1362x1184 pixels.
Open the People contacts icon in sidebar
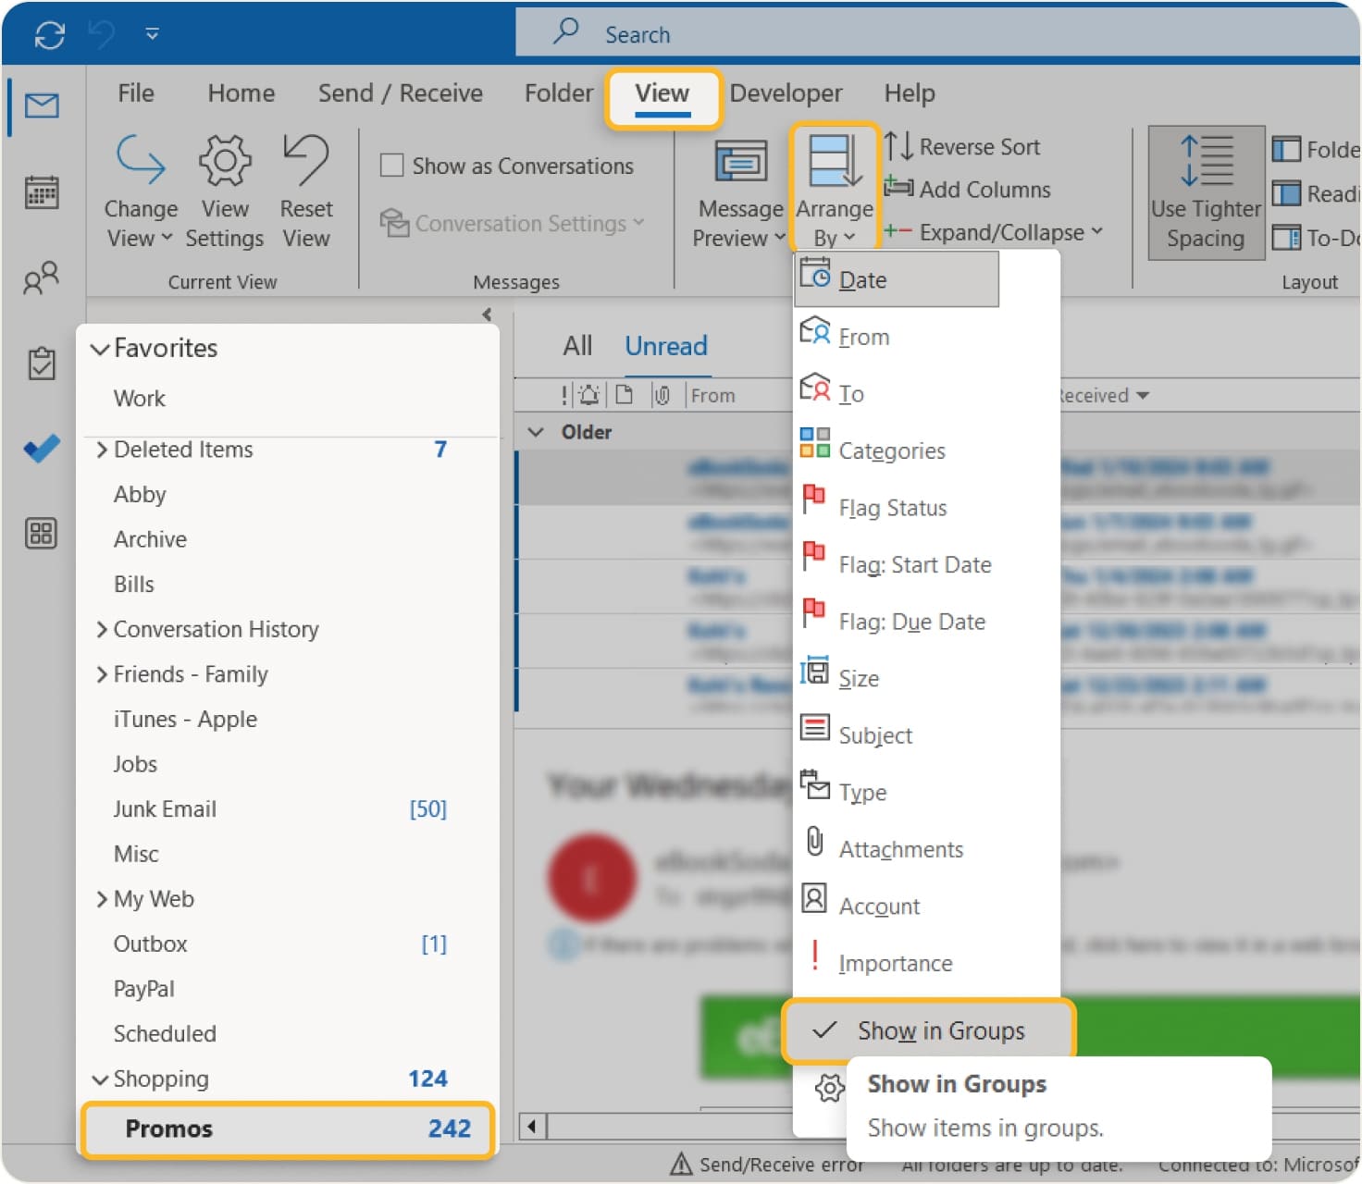pyautogui.click(x=41, y=277)
